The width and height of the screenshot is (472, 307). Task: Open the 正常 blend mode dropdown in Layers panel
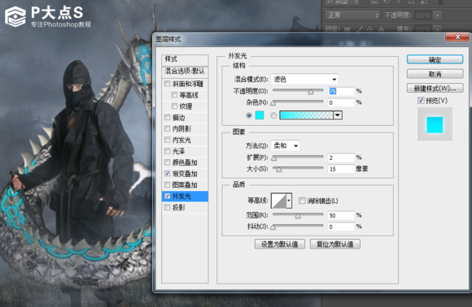(x=352, y=15)
